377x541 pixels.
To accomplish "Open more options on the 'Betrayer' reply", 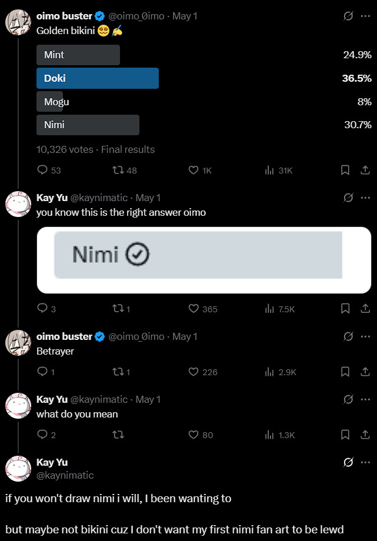I will [x=365, y=336].
